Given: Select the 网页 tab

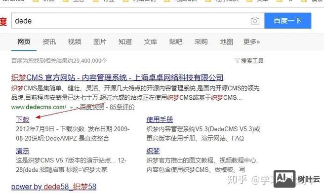Looking at the screenshot, I should [24, 41].
